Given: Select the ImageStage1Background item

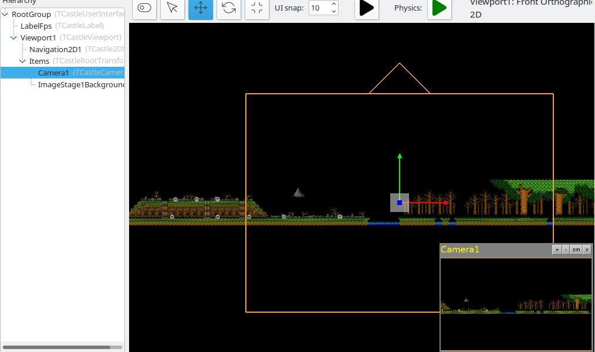Looking at the screenshot, I should coord(81,84).
